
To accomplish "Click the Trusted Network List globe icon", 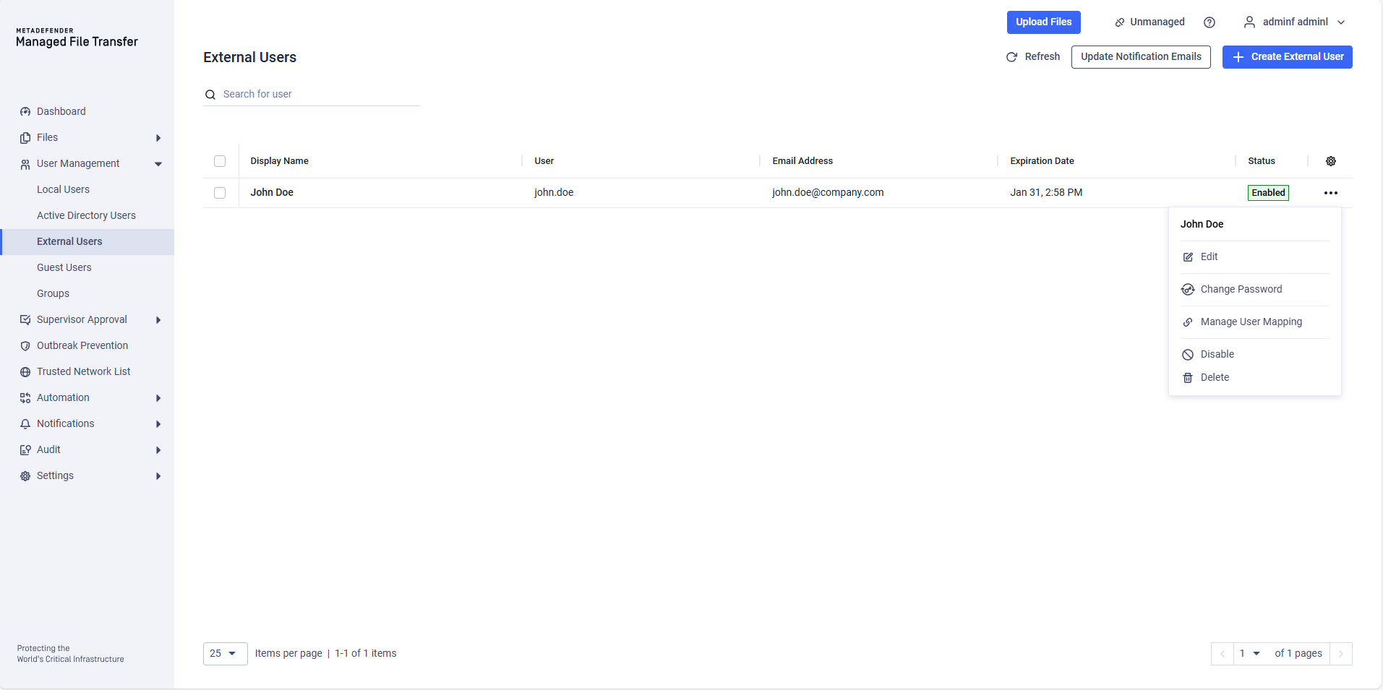I will (x=25, y=372).
